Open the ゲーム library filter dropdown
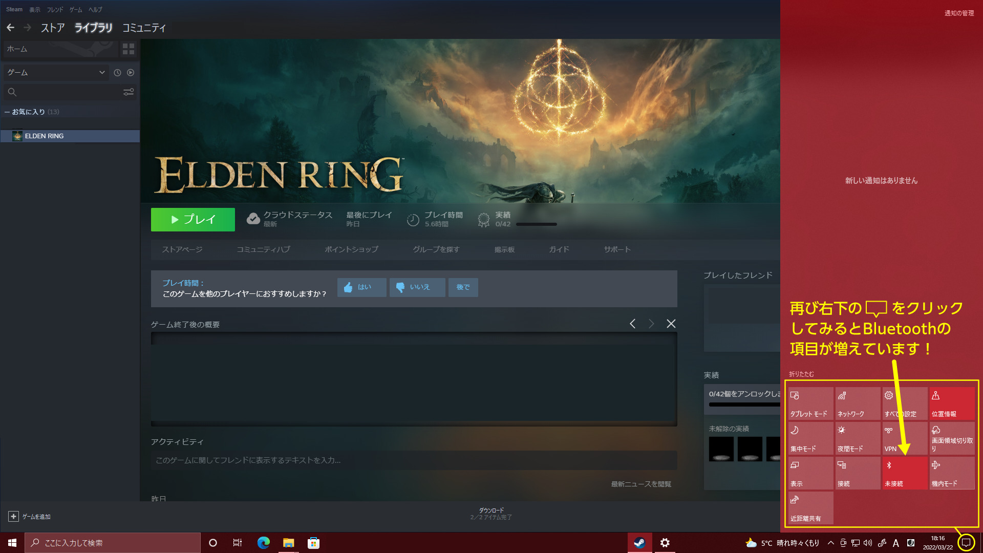The height and width of the screenshot is (553, 983). click(56, 73)
